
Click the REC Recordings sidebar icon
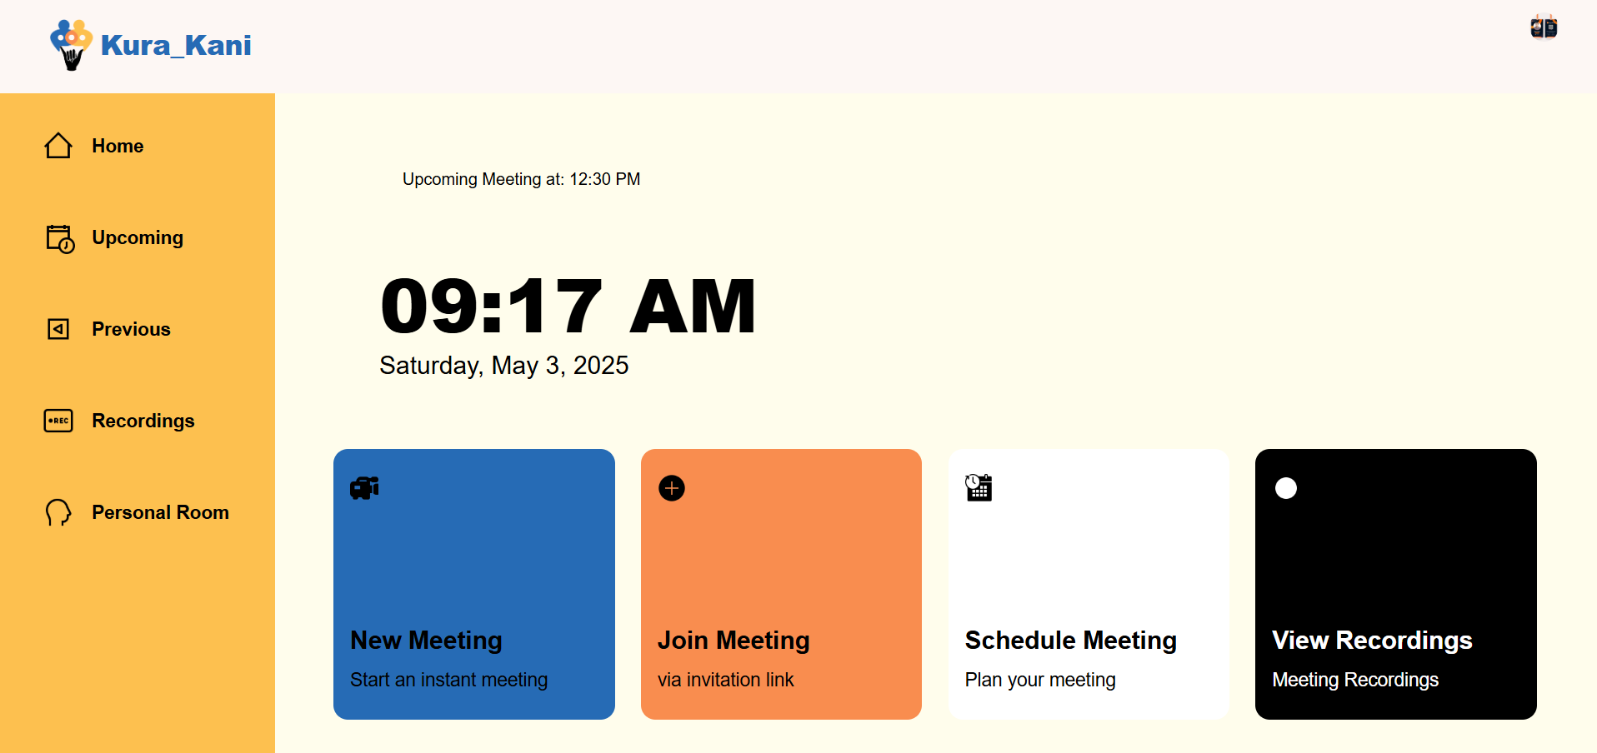click(x=58, y=421)
